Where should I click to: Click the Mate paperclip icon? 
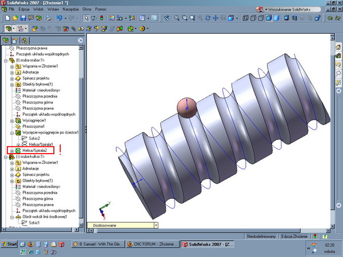click(x=74, y=29)
